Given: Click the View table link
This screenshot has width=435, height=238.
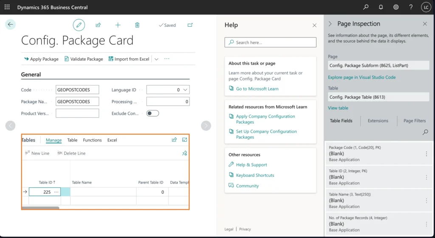Looking at the screenshot, I should (338, 108).
